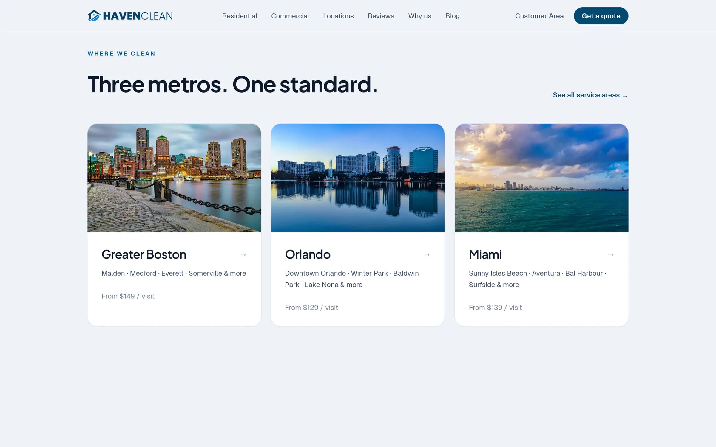The image size is (716, 447).
Task: Click the Boston skyline photo
Action: click(x=174, y=178)
